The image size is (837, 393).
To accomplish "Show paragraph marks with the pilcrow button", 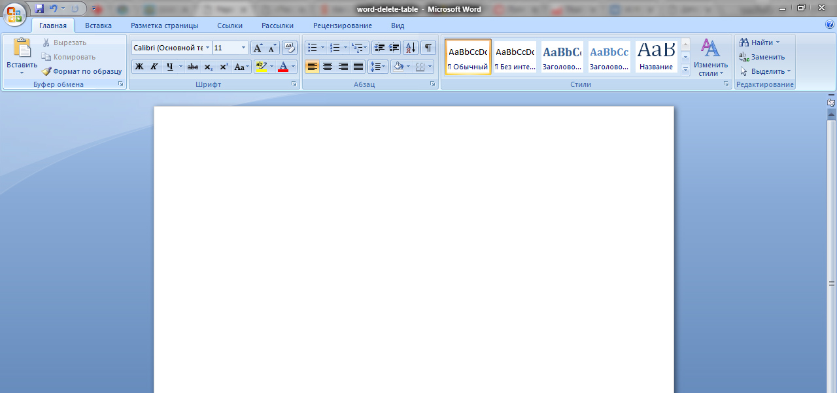I will point(428,48).
